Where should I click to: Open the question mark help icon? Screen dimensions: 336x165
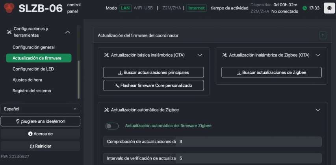coord(323,35)
